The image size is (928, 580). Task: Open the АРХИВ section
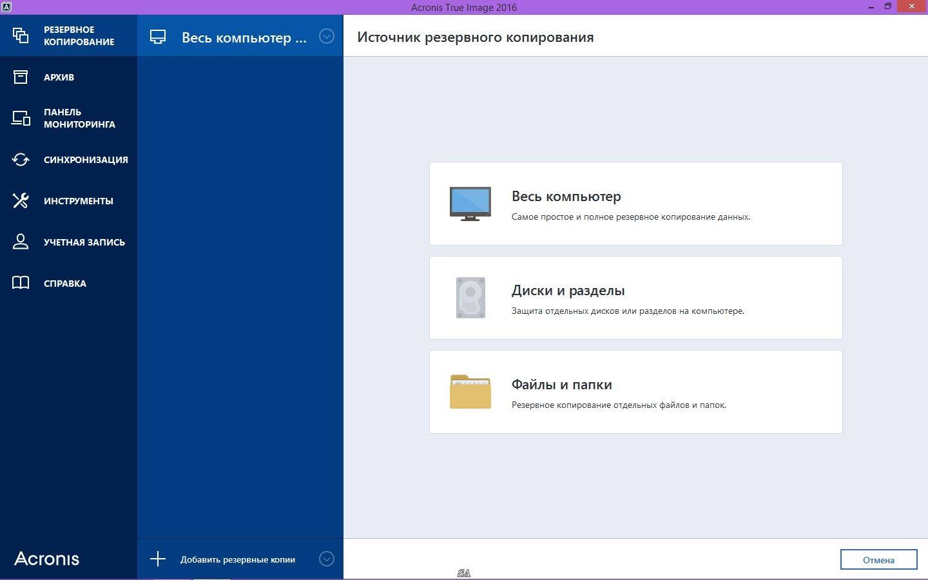coord(68,77)
